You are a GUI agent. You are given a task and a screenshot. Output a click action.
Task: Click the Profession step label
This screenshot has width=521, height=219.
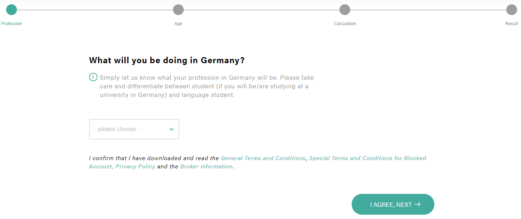(x=12, y=24)
